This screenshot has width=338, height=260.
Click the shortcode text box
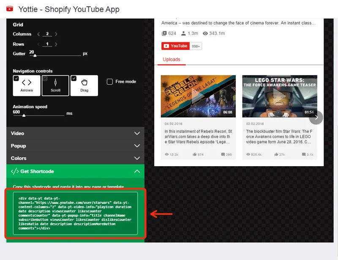click(x=75, y=213)
